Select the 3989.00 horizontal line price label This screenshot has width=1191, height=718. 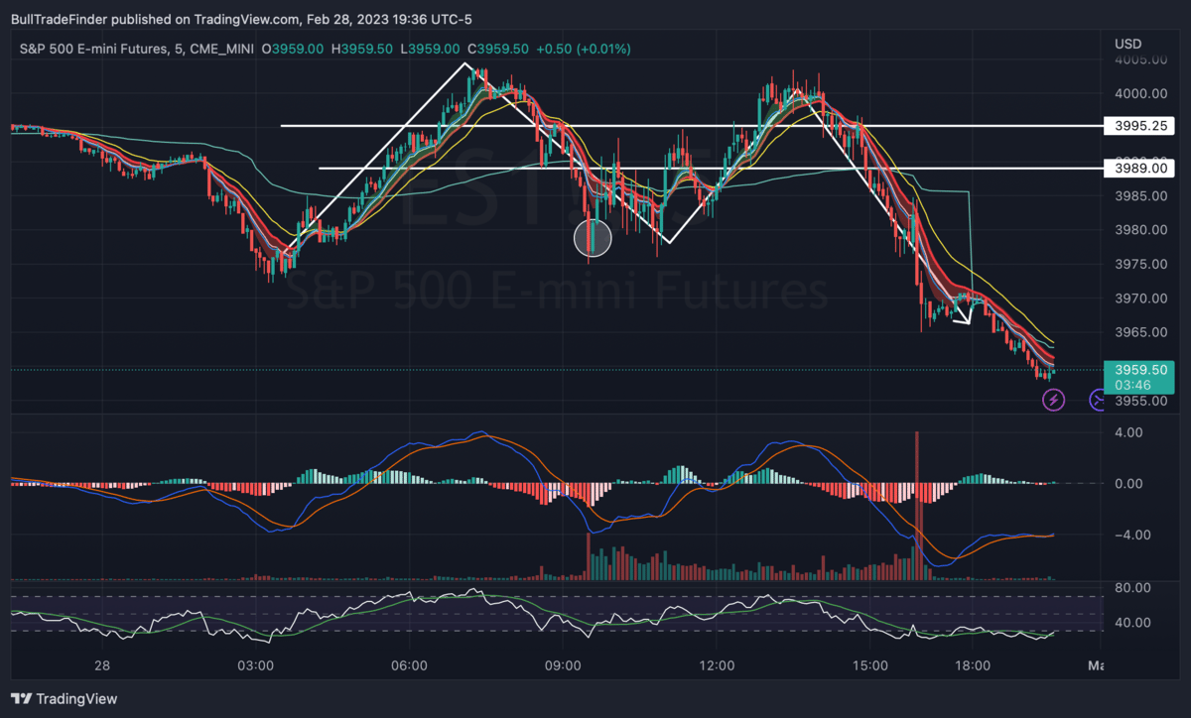(1140, 168)
